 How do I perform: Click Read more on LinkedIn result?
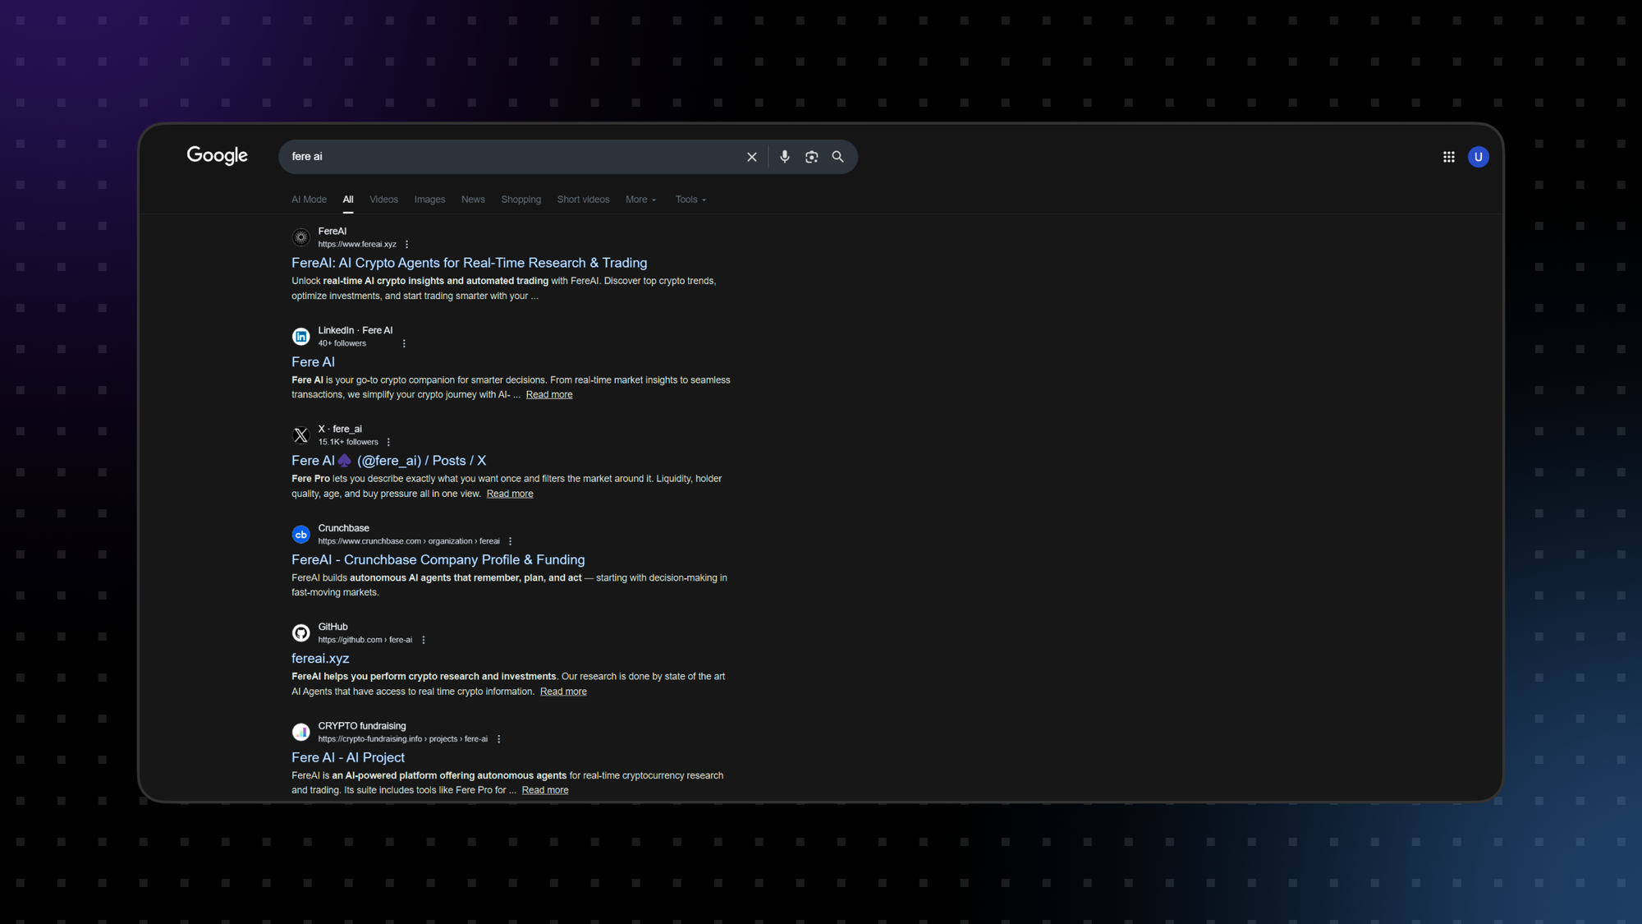(548, 394)
